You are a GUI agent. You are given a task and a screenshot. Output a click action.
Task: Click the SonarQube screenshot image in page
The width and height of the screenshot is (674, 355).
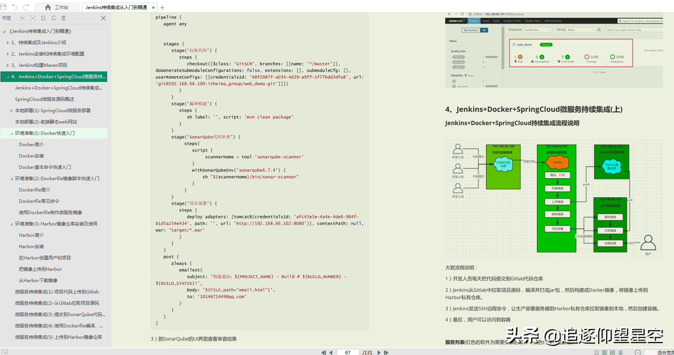click(554, 50)
